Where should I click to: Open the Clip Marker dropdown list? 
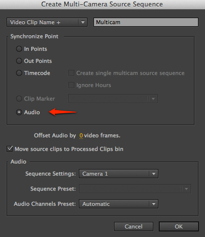coord(113,99)
